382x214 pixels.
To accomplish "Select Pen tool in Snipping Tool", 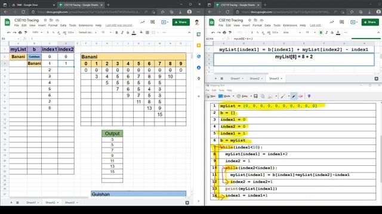I will coord(282,96).
